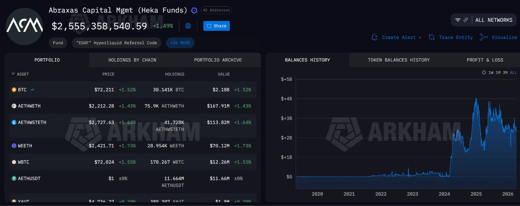Click the Bitcoin icon in the BTC row

coord(14,90)
